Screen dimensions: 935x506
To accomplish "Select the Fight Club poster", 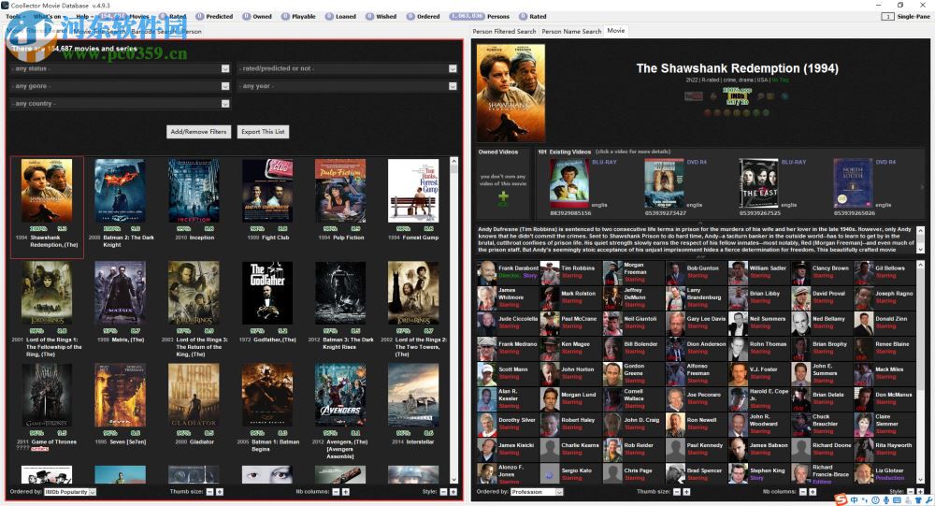I will point(267,191).
